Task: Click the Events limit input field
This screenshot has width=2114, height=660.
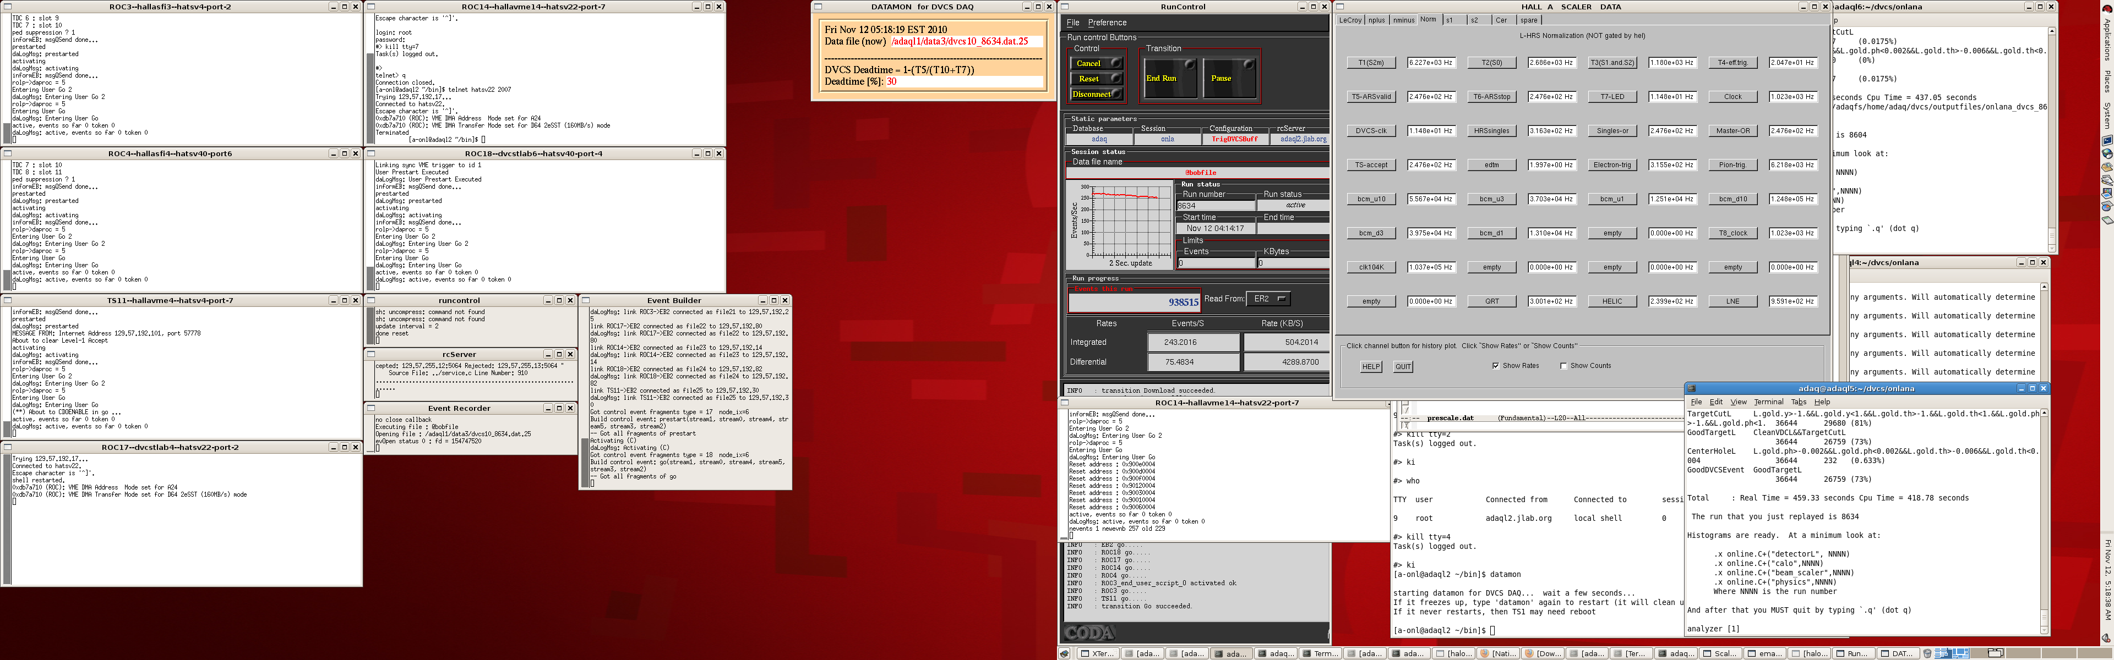Action: click(1216, 263)
